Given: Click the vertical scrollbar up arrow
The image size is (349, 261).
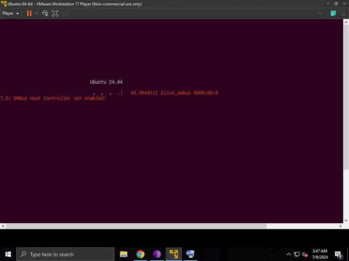Looking at the screenshot, I should [346, 22].
